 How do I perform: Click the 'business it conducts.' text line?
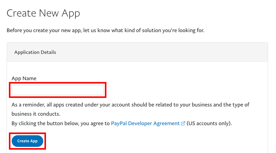pos(36,114)
